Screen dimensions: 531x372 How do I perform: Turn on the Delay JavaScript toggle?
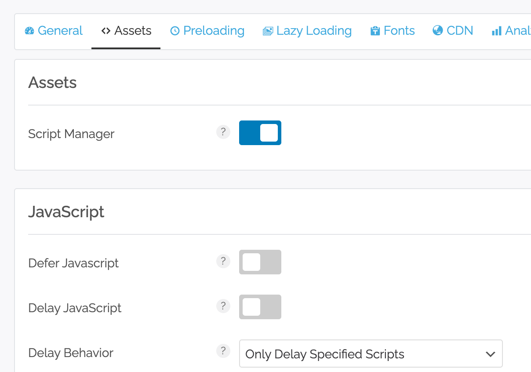tap(260, 307)
